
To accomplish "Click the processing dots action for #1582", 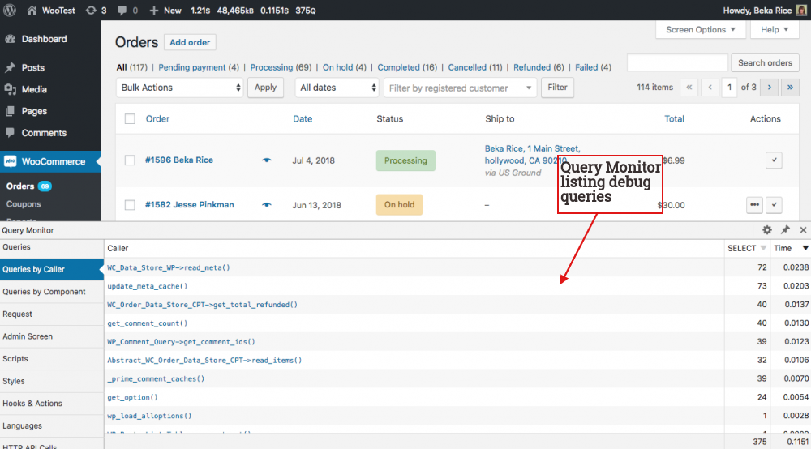I will (754, 204).
